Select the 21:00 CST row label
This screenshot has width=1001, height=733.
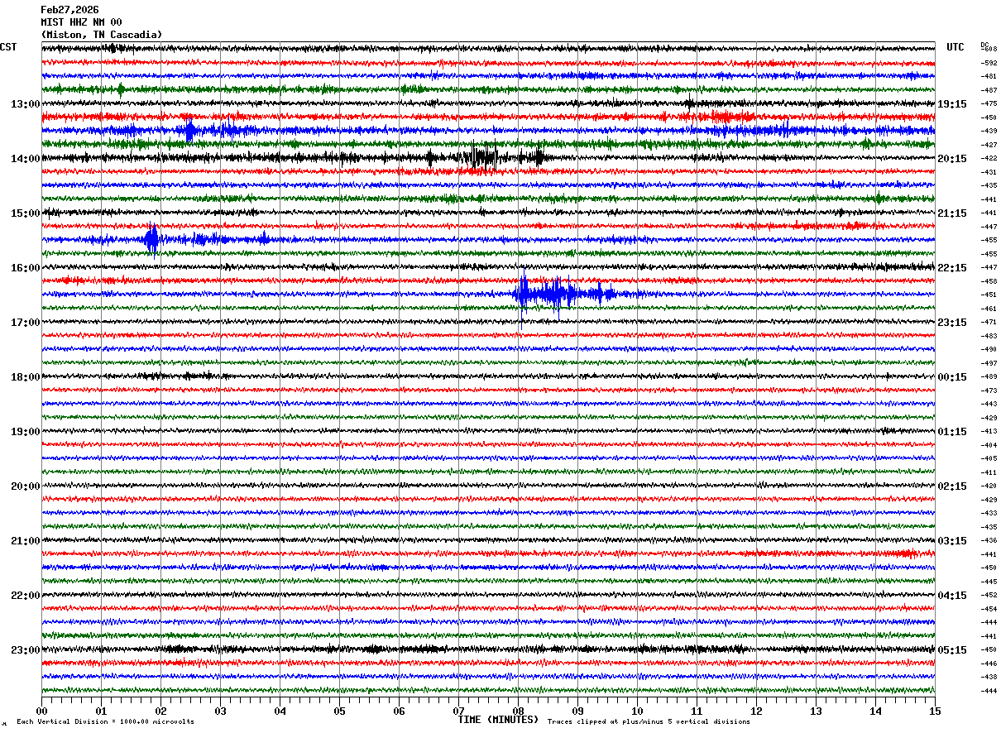click(x=26, y=541)
